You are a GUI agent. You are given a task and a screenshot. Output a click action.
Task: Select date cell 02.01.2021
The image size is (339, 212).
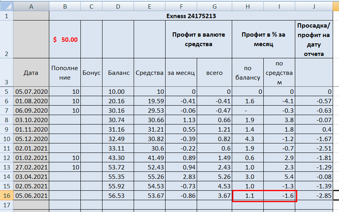(x=31, y=148)
